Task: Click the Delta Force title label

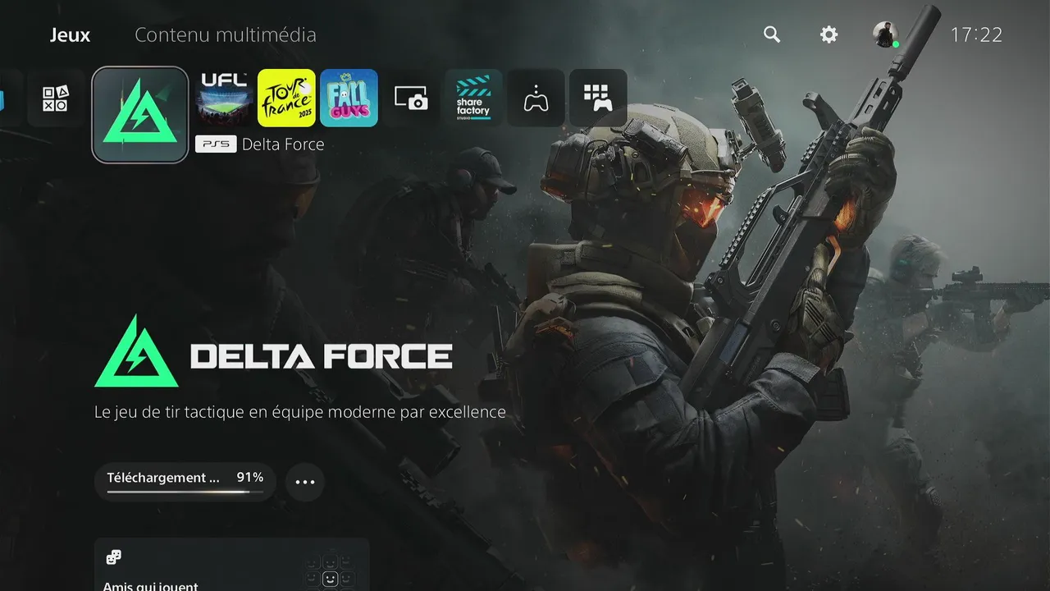Action: pos(283,144)
